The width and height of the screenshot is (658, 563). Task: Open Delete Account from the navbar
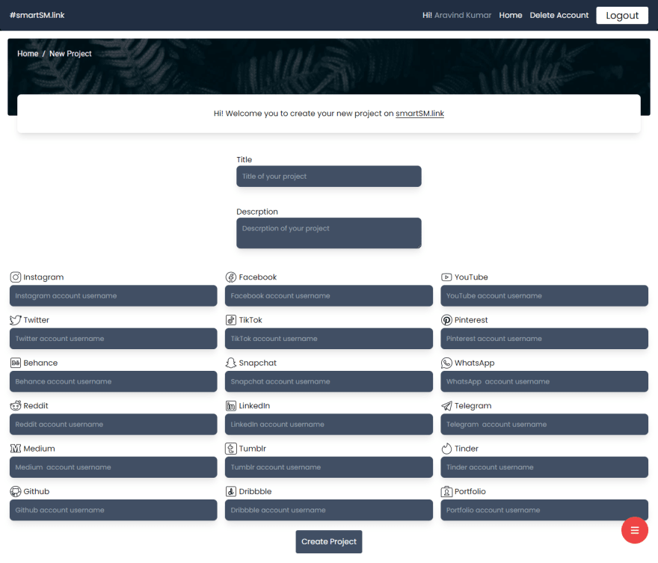click(559, 15)
